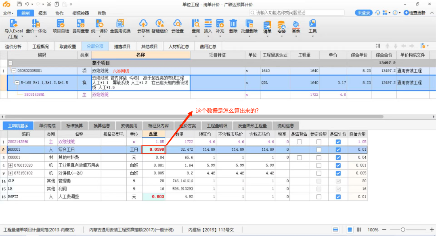
Task: Open the 清单 list tool
Action: tap(267, 27)
